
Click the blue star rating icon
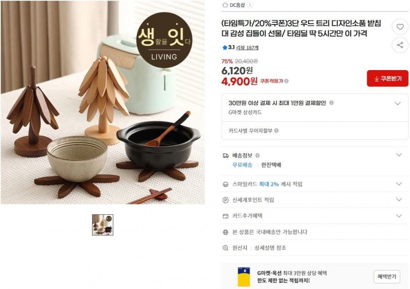225,47
